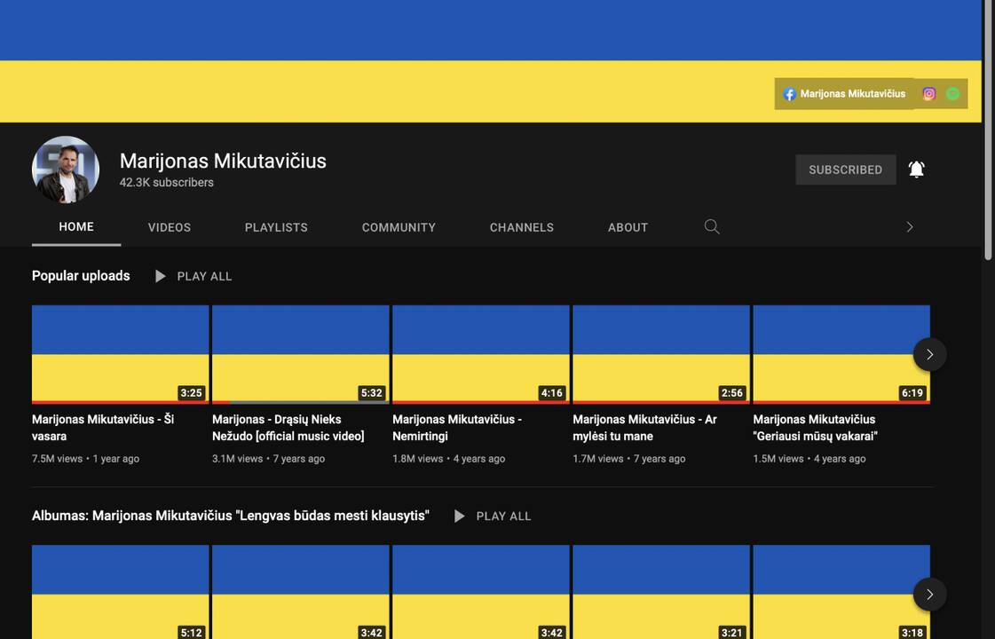Show next album videos with arrow
The height and width of the screenshot is (639, 995).
click(929, 594)
